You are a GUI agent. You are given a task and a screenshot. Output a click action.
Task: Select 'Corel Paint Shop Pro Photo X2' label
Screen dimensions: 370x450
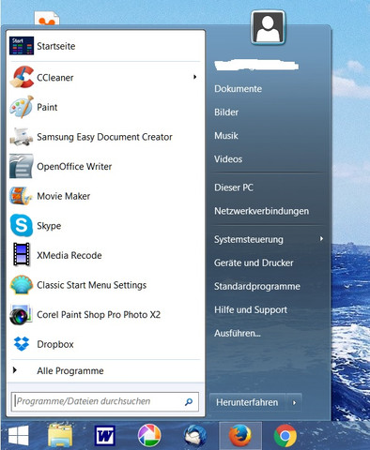click(x=99, y=314)
